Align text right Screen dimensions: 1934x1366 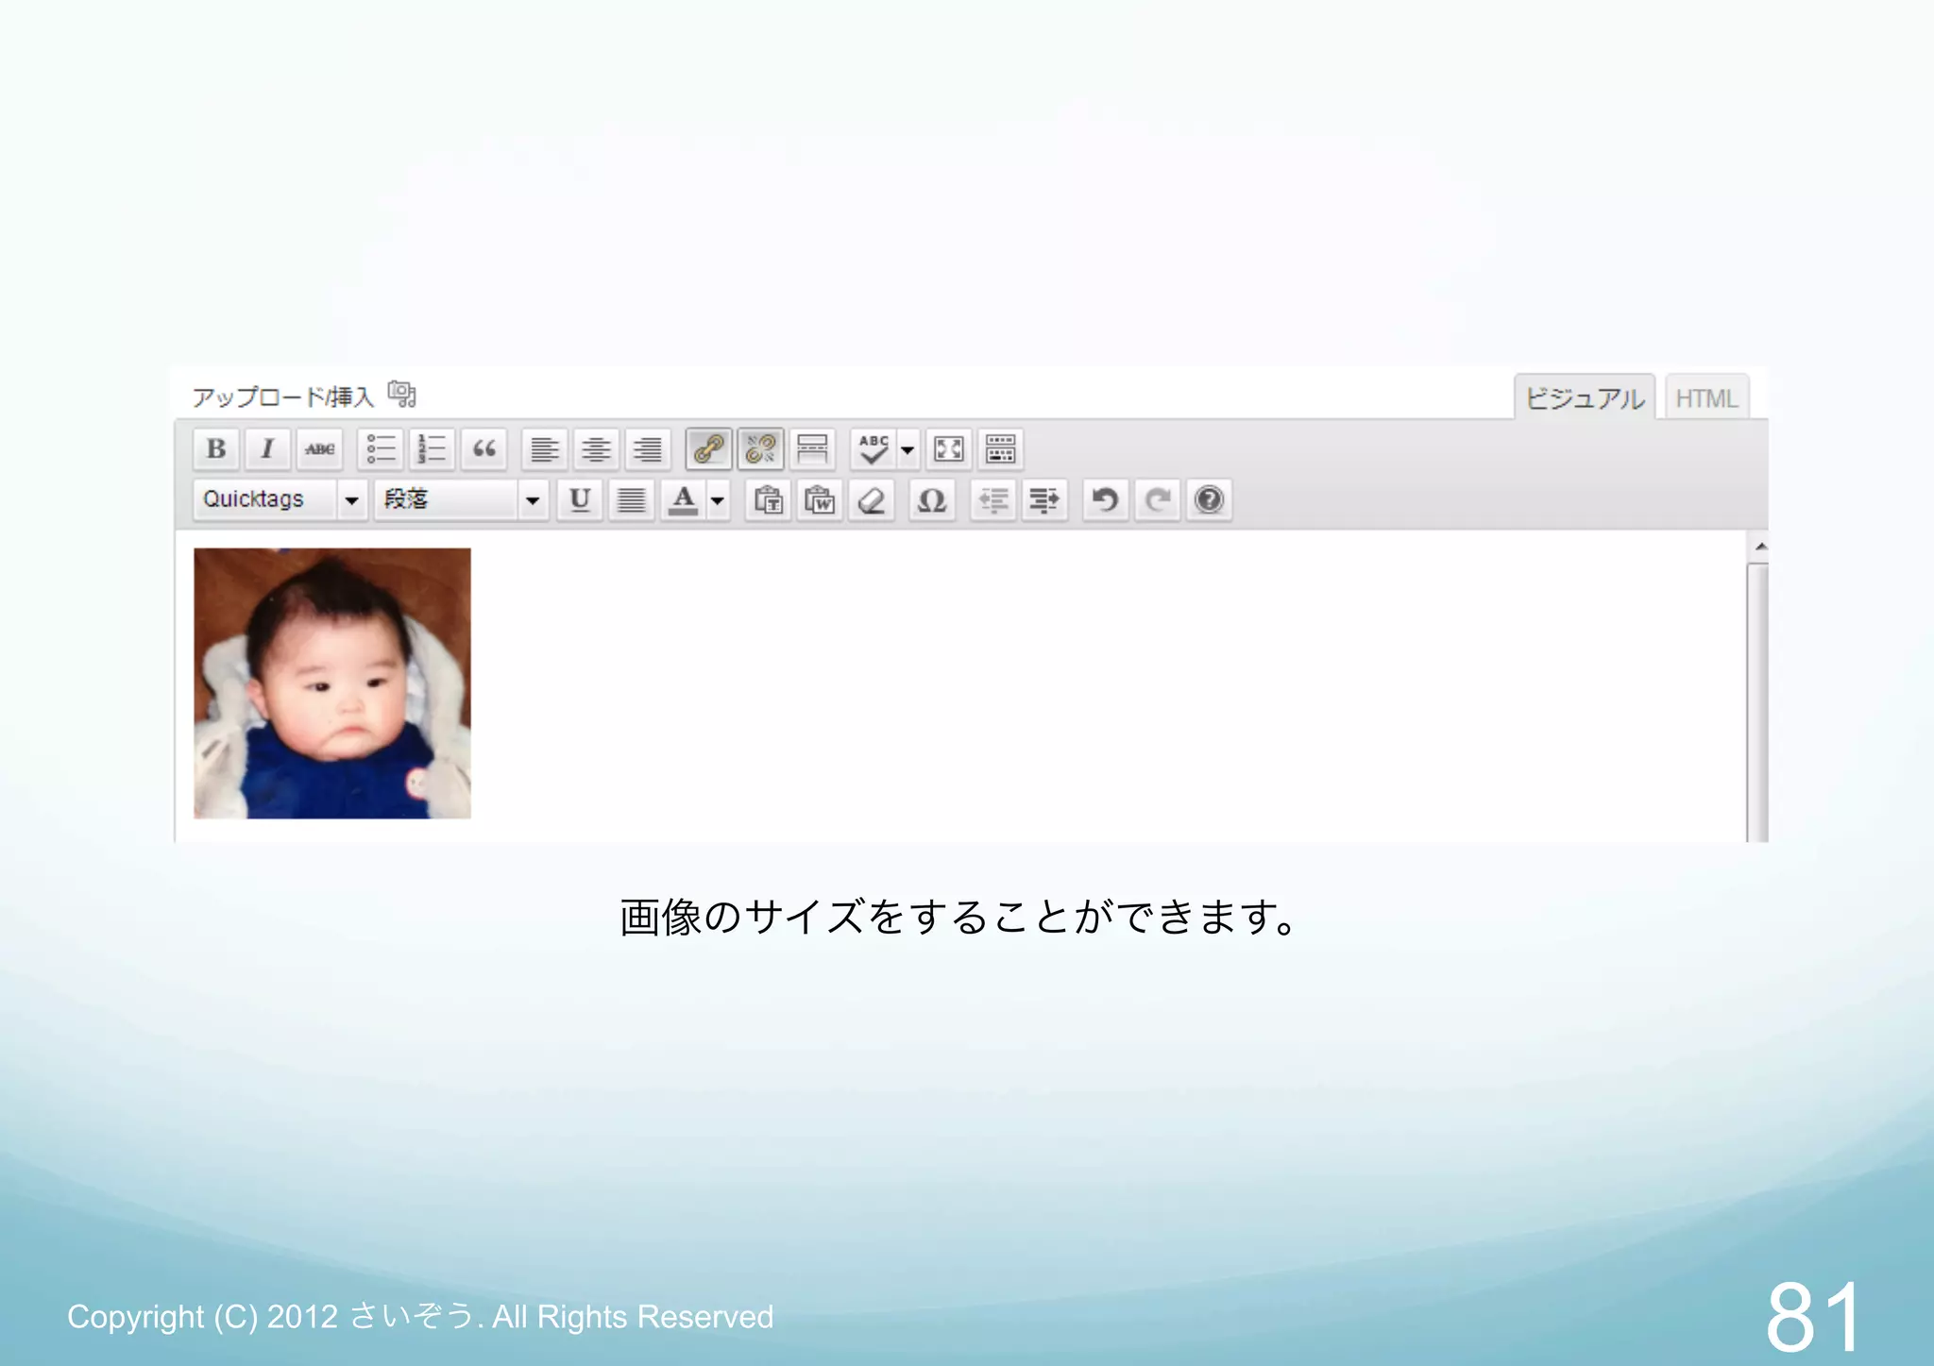pyautogui.click(x=648, y=449)
